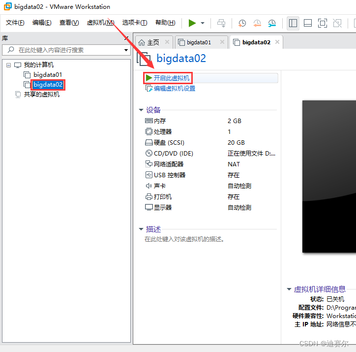The width and height of the screenshot is (356, 352).
Task: Select bigdata01 in the library tree
Action: pyautogui.click(x=48, y=75)
